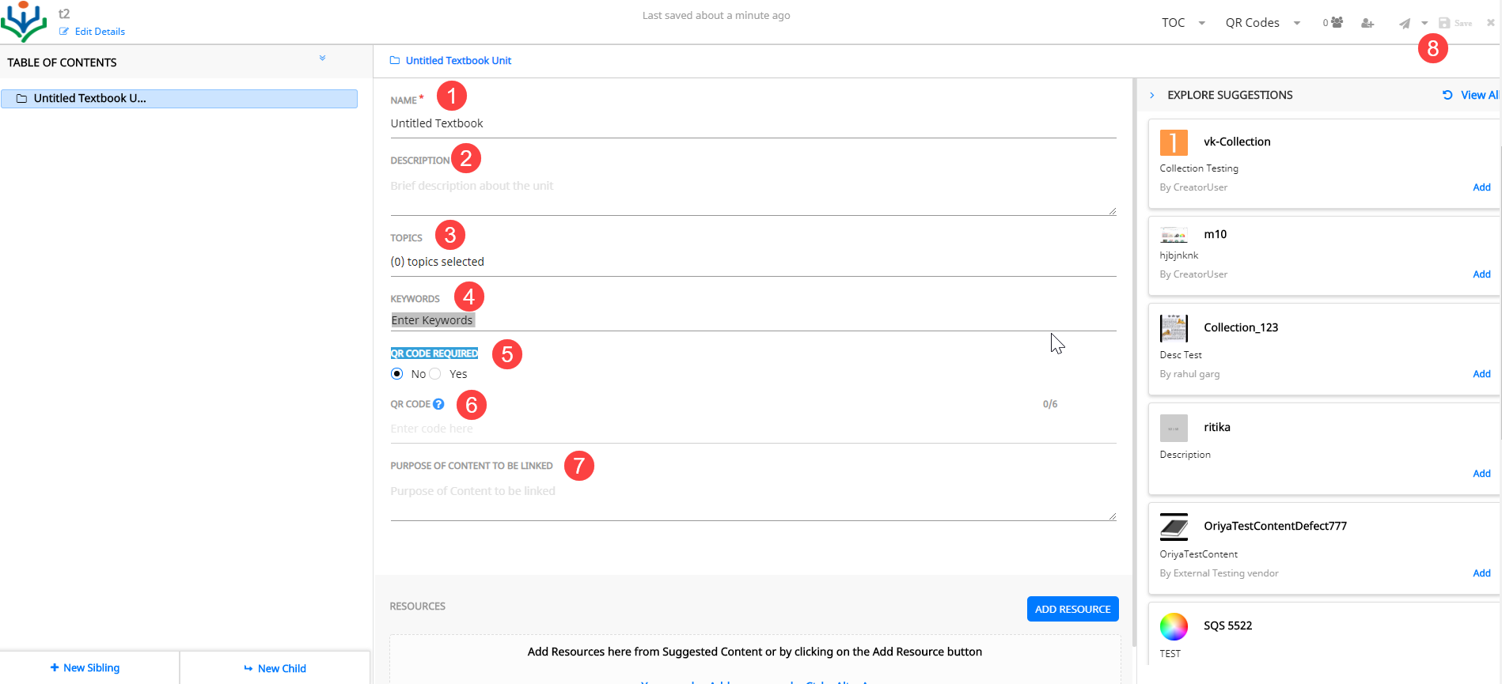Collapse the Table of Contents panel
The height and width of the screenshot is (684, 1502).
point(322,59)
